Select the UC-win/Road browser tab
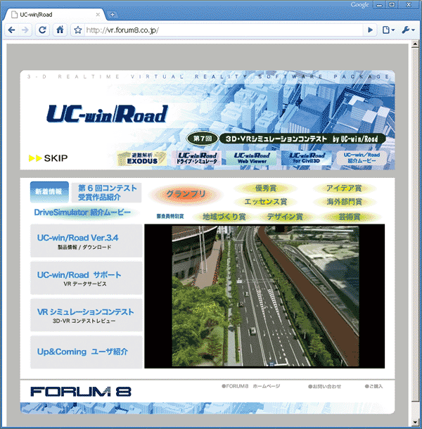This screenshot has width=422, height=429. pyautogui.click(x=53, y=15)
